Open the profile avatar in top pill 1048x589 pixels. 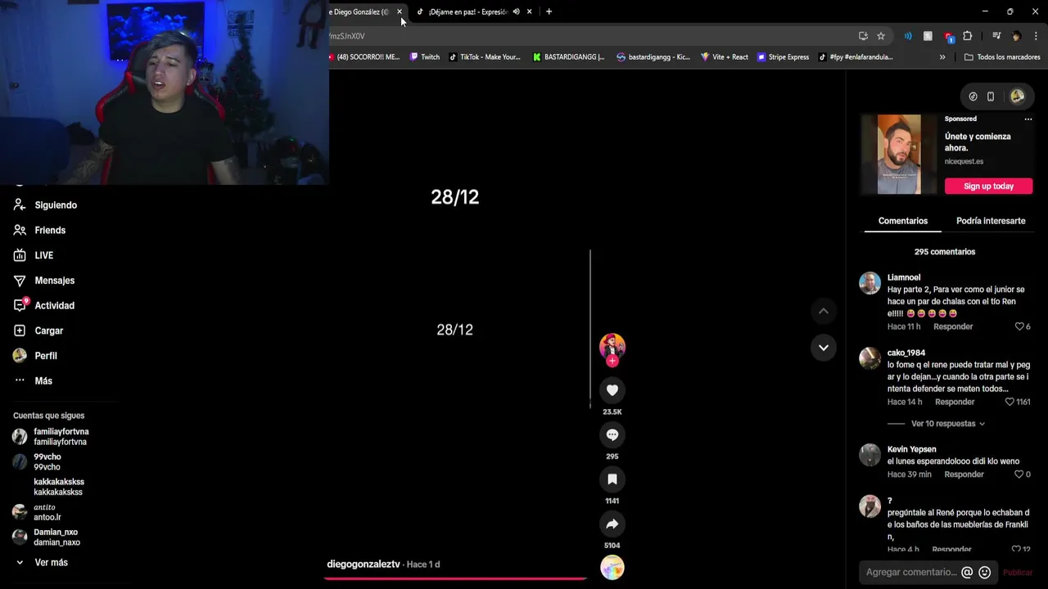click(1017, 97)
